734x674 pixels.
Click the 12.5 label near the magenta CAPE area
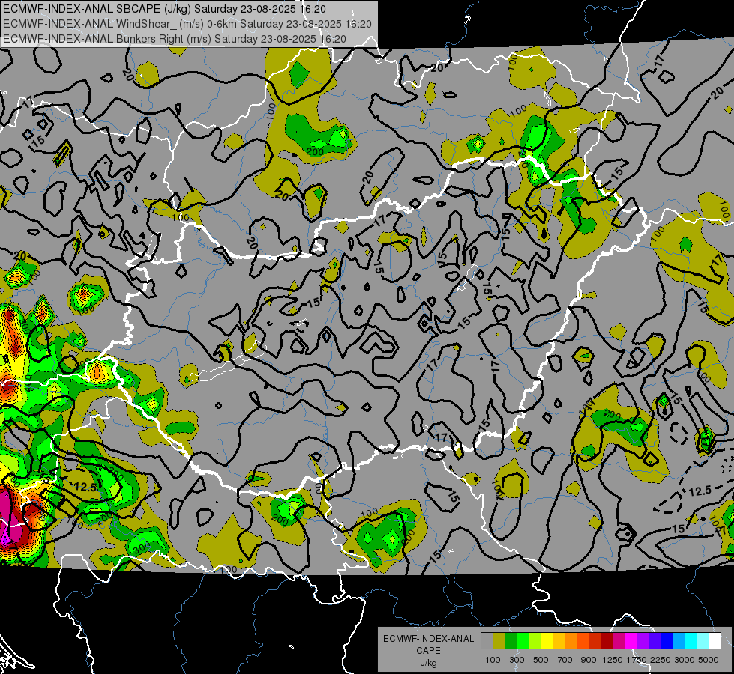[x=85, y=487]
